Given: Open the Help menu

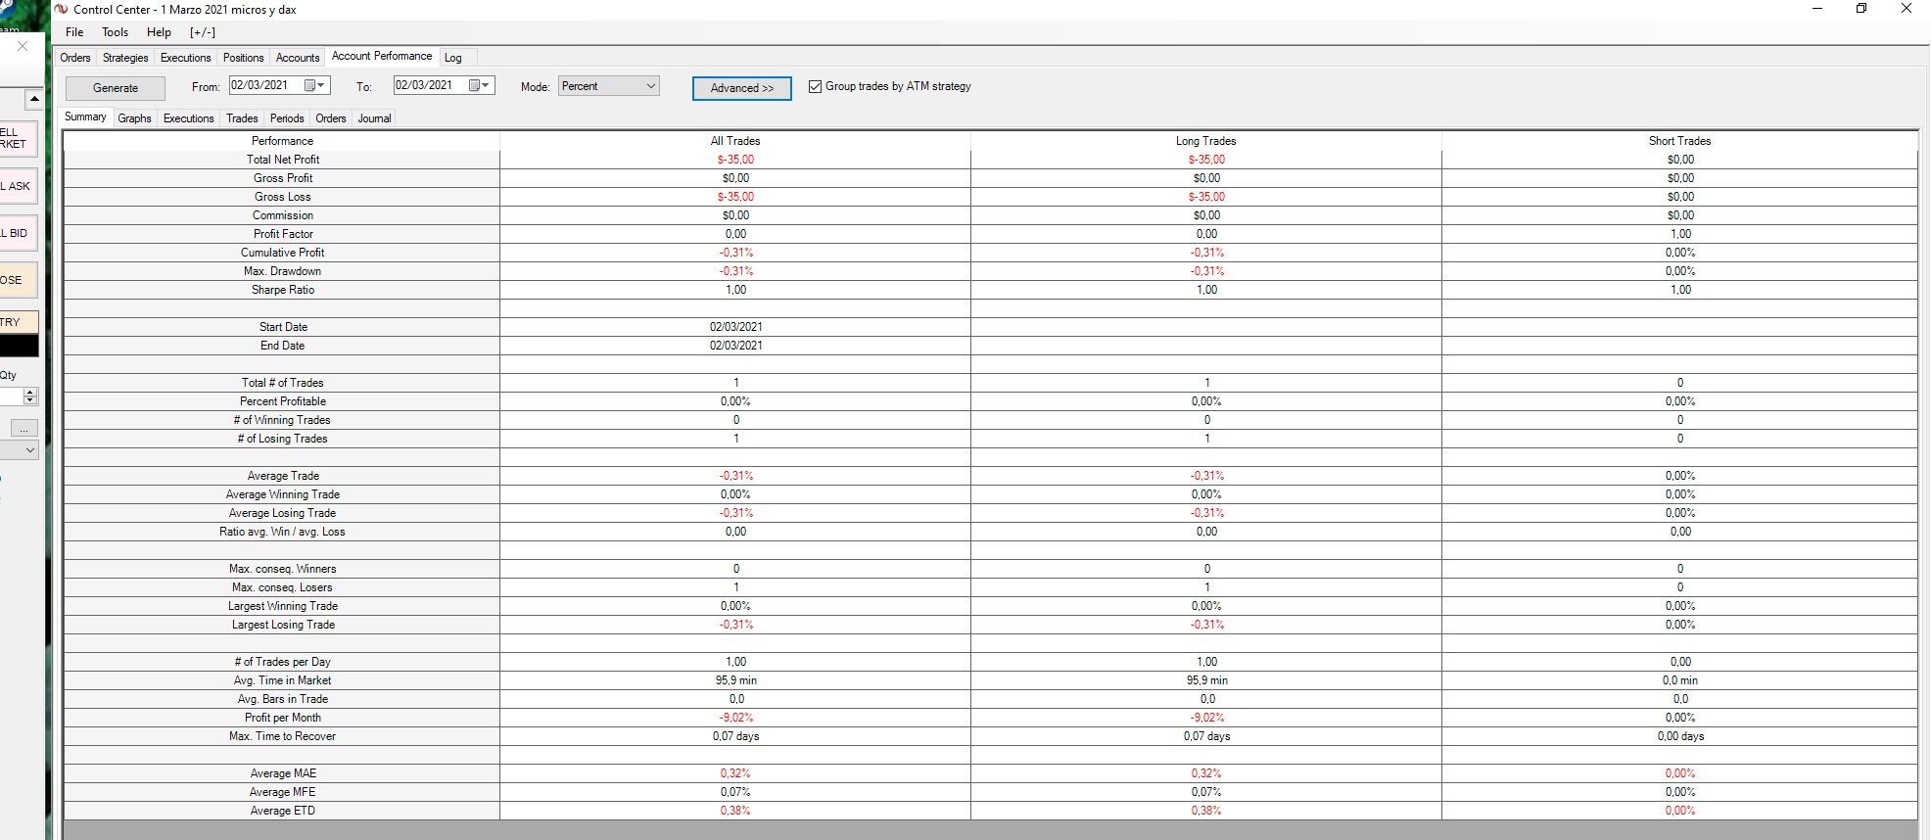Looking at the screenshot, I should [x=159, y=32].
